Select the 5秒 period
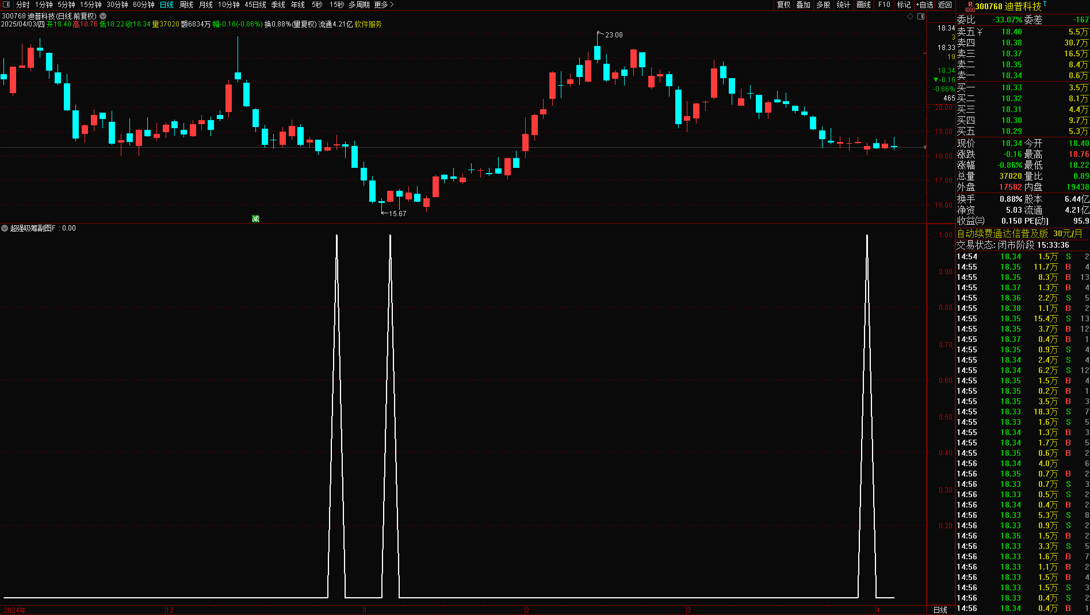Image resolution: width=1090 pixels, height=615 pixels. [317, 5]
